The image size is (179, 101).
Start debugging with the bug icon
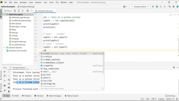click(157, 7)
